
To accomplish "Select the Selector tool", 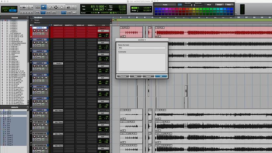I will point(56,7).
